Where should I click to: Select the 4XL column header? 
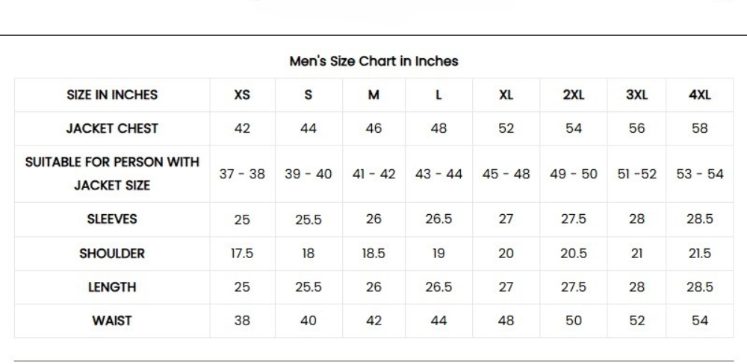click(x=700, y=95)
